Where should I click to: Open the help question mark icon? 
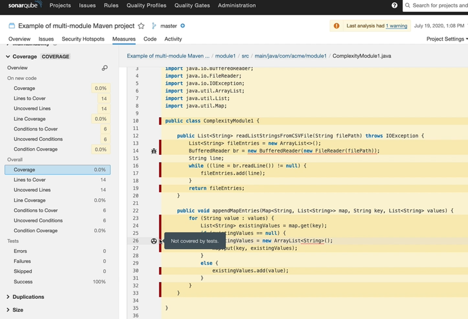(x=395, y=5)
